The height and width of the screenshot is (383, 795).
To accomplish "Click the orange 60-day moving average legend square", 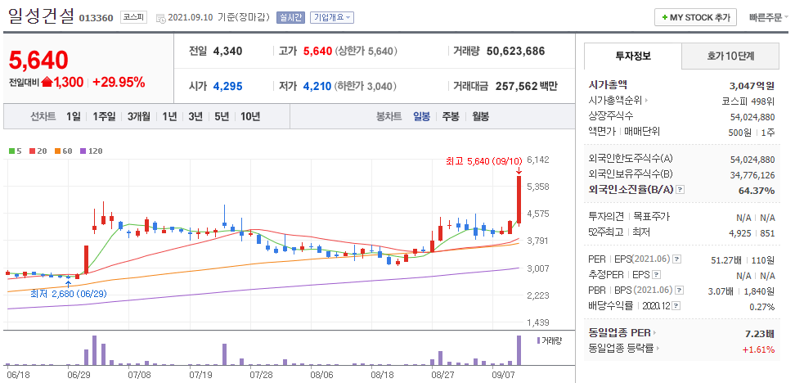I will point(58,151).
